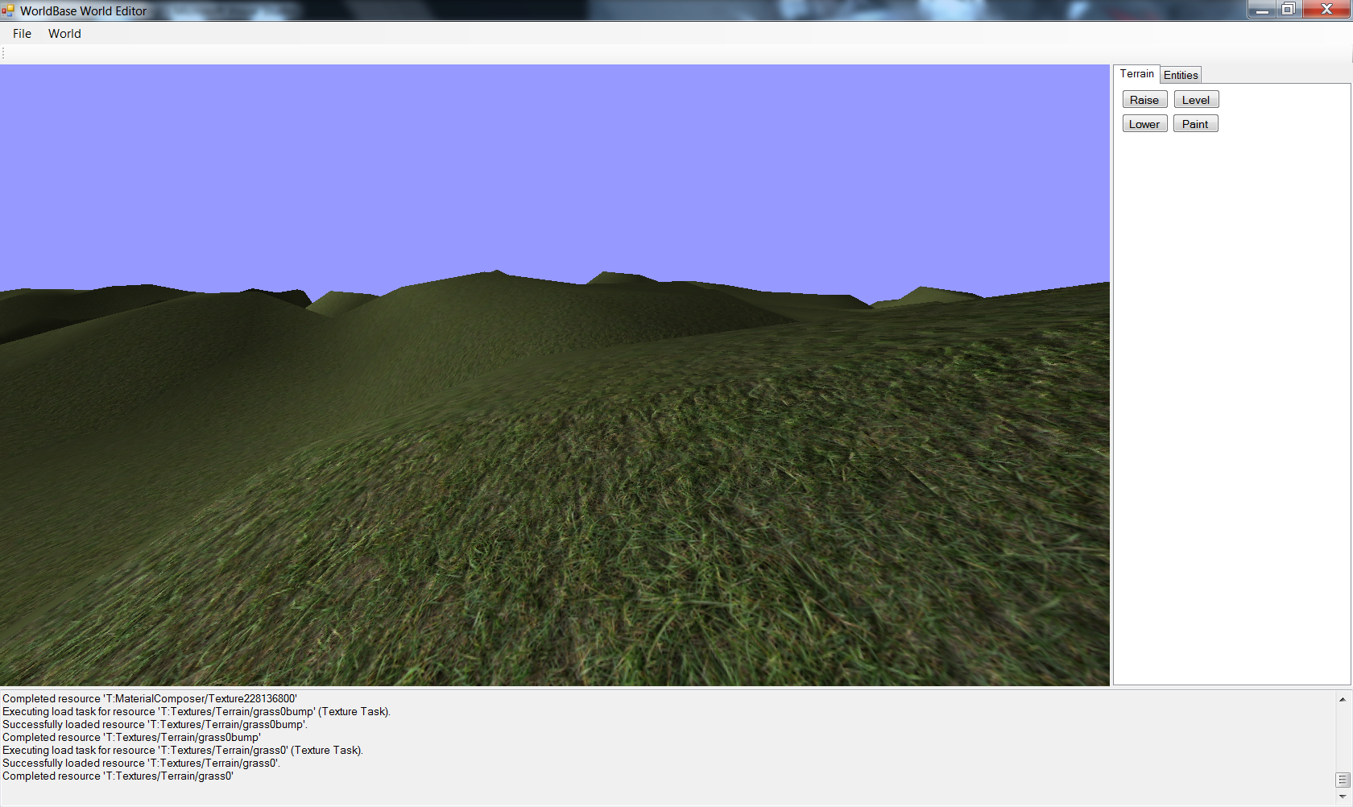1353x807 pixels.
Task: Select log line 'Successfully loaded resource T:Textures/Terrain/grass0'
Action: point(142,764)
